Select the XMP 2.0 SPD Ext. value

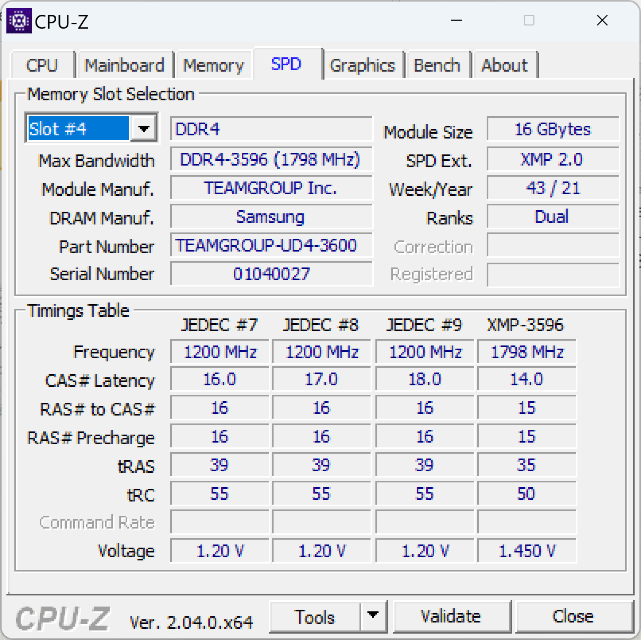coord(553,159)
